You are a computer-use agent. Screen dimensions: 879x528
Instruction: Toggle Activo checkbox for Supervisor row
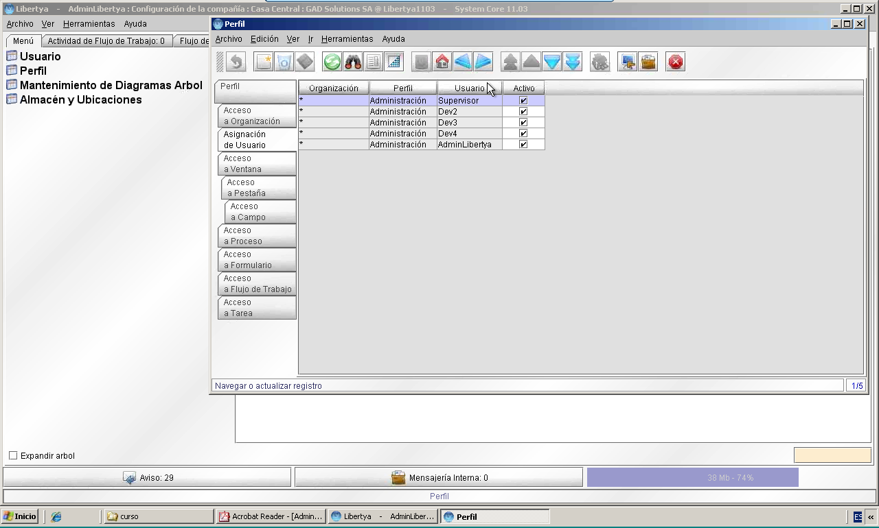523,100
